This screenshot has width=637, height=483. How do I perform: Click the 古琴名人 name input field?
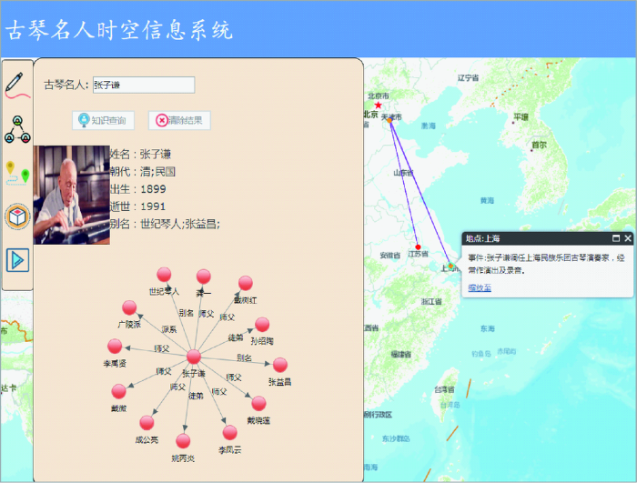tap(144, 85)
